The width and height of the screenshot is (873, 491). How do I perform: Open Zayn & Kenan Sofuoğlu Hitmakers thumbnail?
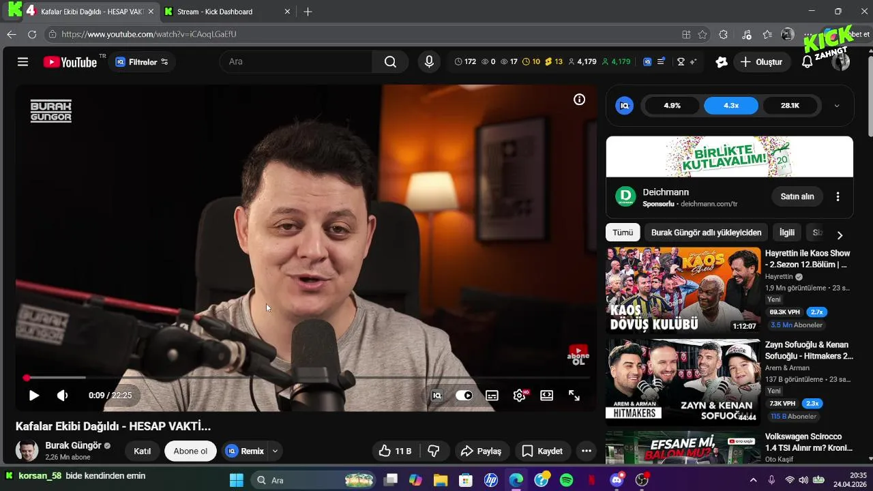click(683, 382)
